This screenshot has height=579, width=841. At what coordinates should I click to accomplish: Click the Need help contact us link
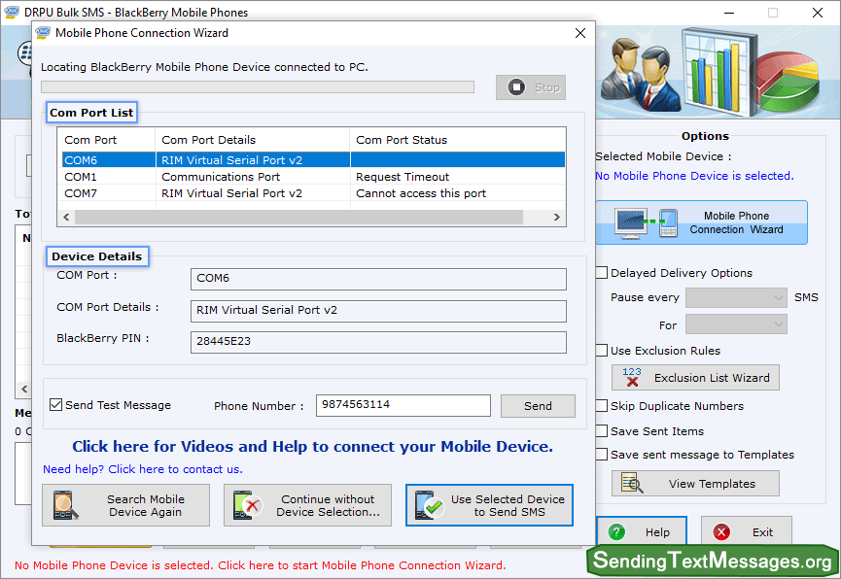[x=143, y=469]
